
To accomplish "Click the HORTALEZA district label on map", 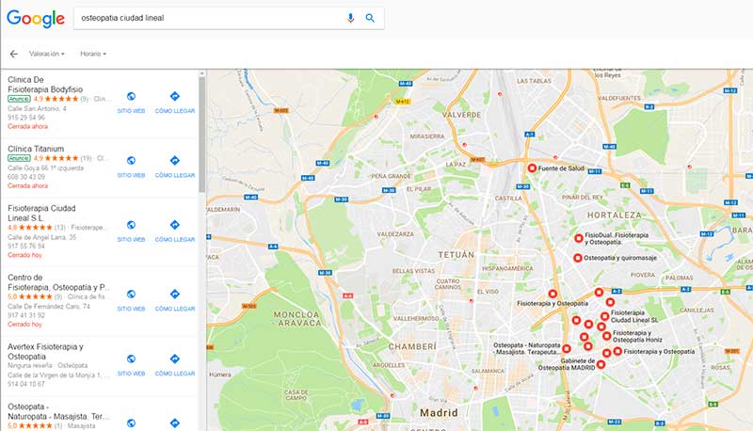I will 615,215.
